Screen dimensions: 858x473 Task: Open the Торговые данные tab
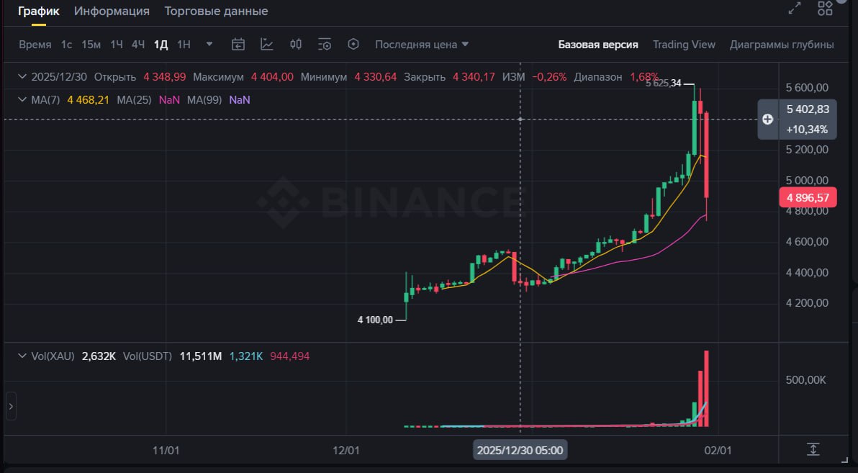point(216,12)
